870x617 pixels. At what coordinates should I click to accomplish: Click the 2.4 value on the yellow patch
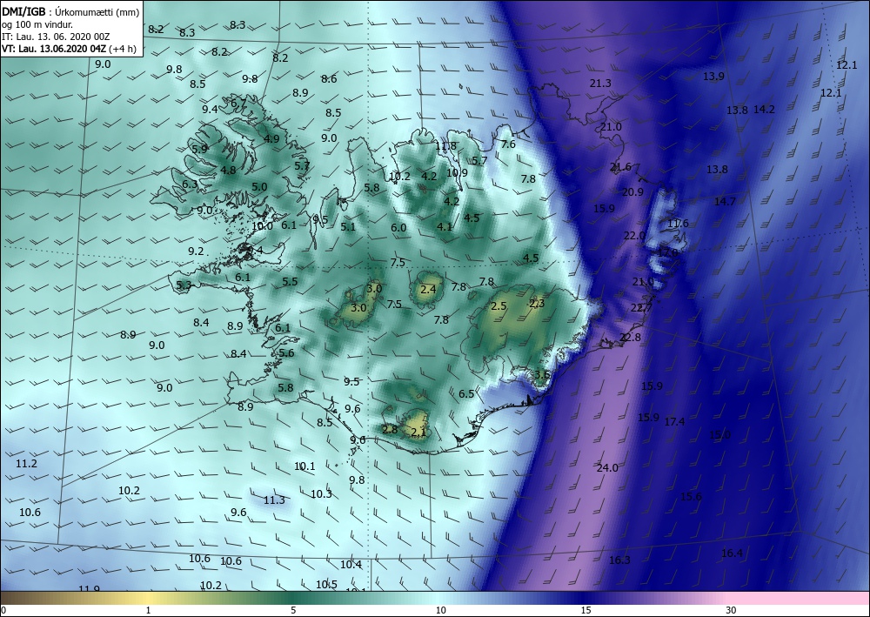point(428,289)
